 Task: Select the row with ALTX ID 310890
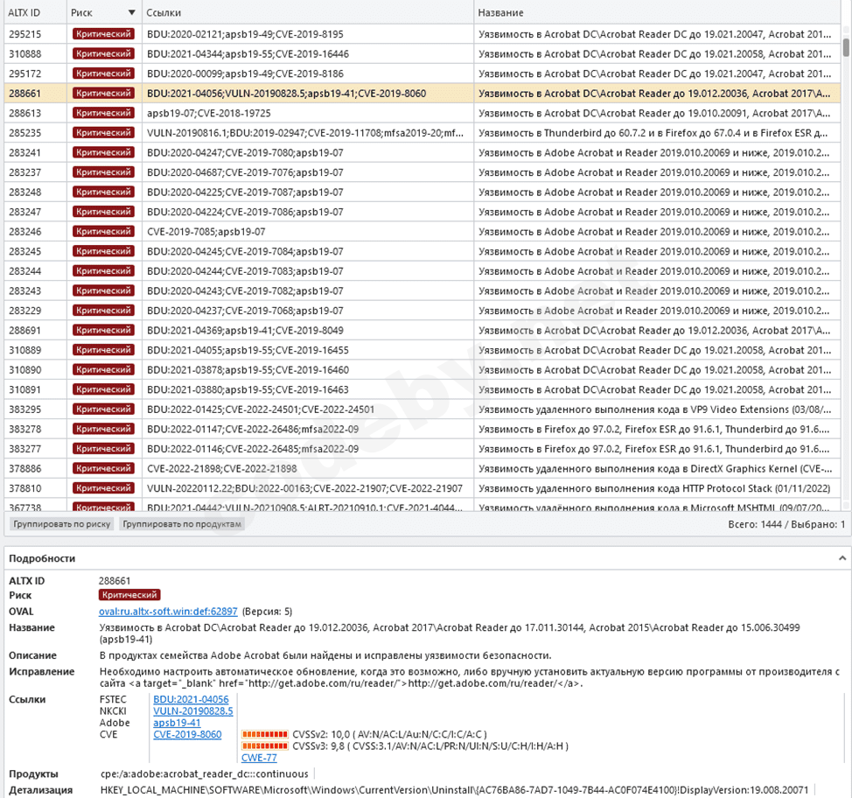coord(423,369)
